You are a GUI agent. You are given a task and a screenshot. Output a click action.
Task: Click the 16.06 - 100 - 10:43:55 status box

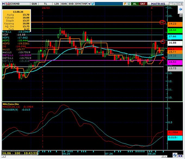tap(20, 153)
